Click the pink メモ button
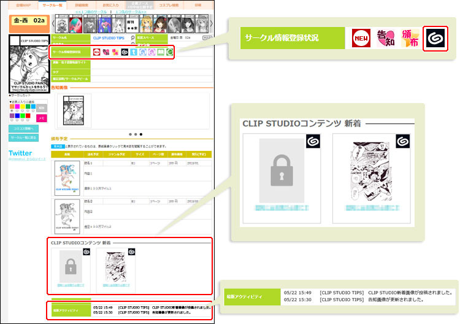 41,118
